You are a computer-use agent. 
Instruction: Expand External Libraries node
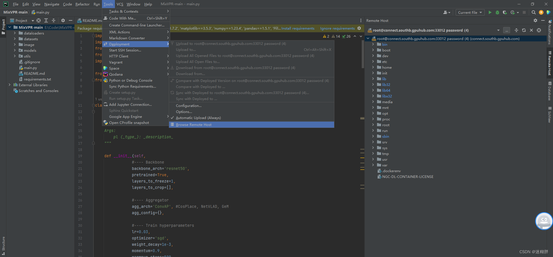pos(10,85)
